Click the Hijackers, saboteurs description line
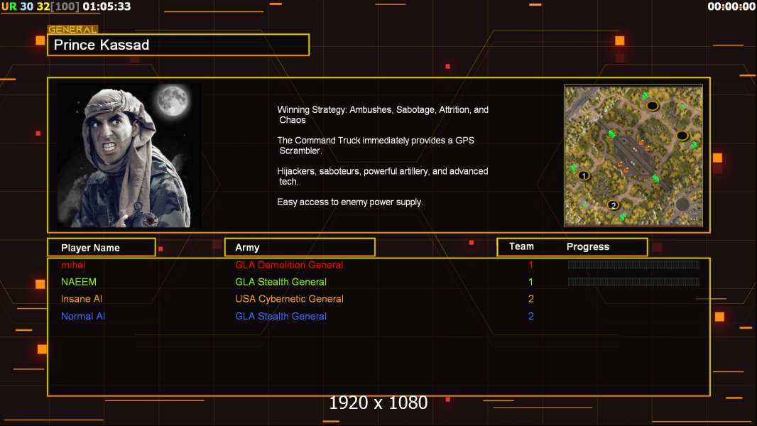757x426 pixels. point(382,177)
